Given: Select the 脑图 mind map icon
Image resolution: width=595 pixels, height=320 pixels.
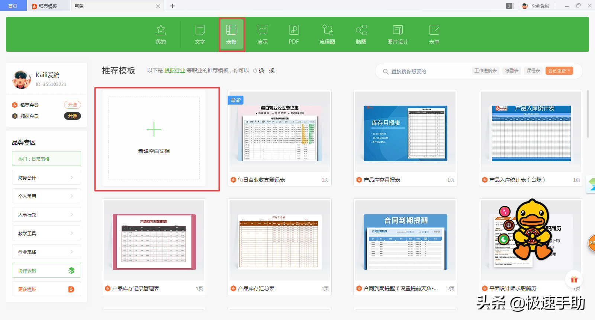Looking at the screenshot, I should 361,30.
